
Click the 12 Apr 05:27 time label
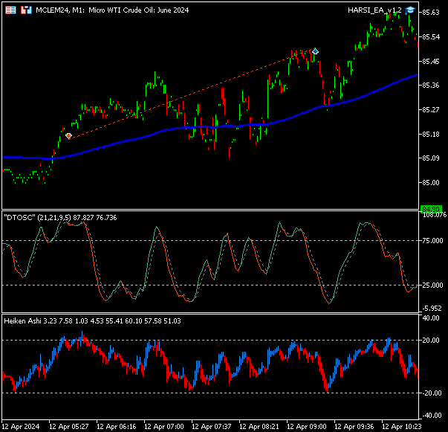pyautogui.click(x=69, y=427)
